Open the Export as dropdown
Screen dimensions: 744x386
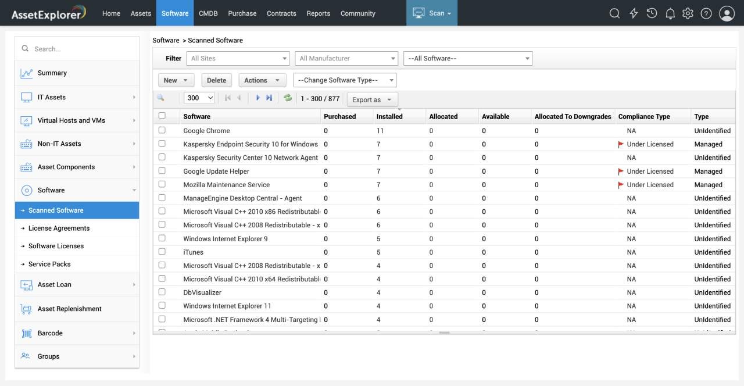372,99
